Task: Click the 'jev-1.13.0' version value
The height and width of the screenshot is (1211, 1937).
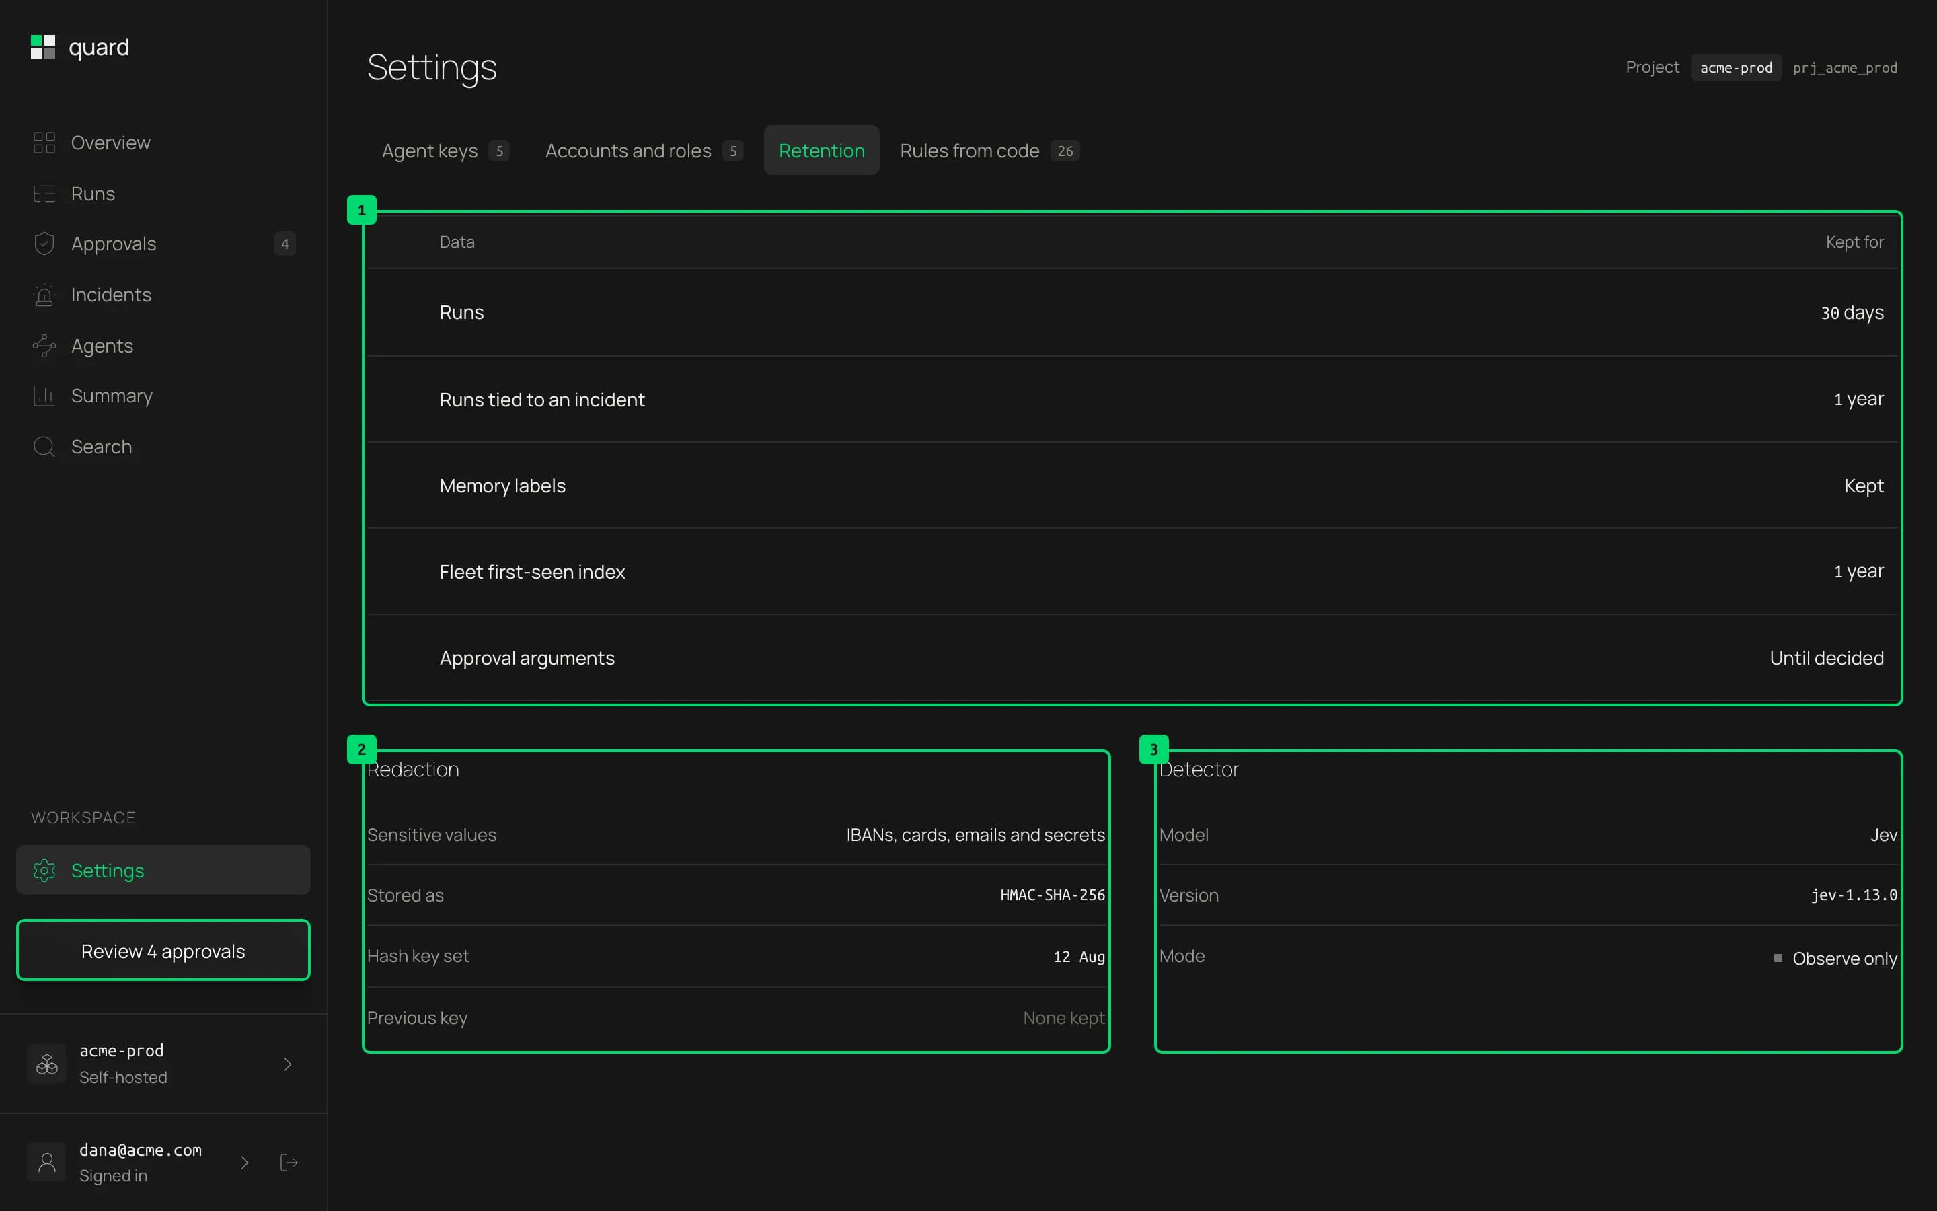Action: tap(1854, 895)
